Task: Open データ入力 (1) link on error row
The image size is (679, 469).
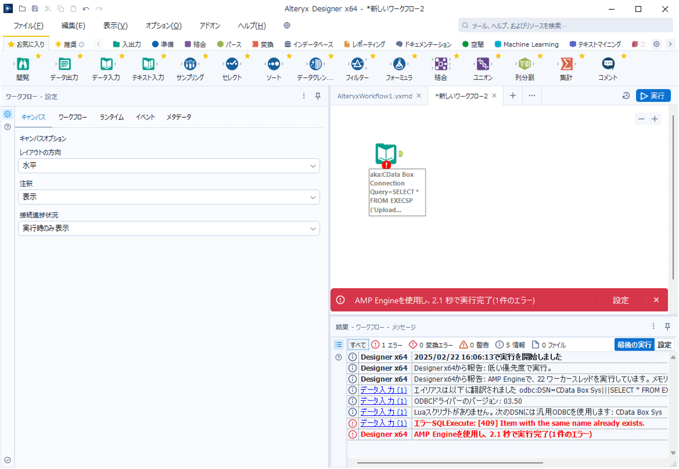Action: coord(384,423)
